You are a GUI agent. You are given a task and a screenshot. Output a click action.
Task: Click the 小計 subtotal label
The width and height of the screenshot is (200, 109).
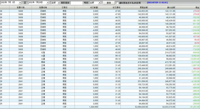(x=64, y=107)
